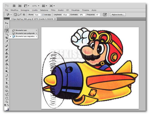Image resolution: width=149 pixels, height=114 pixels.
Task: Click the Larghezza width input field
Action: (x=66, y=15)
